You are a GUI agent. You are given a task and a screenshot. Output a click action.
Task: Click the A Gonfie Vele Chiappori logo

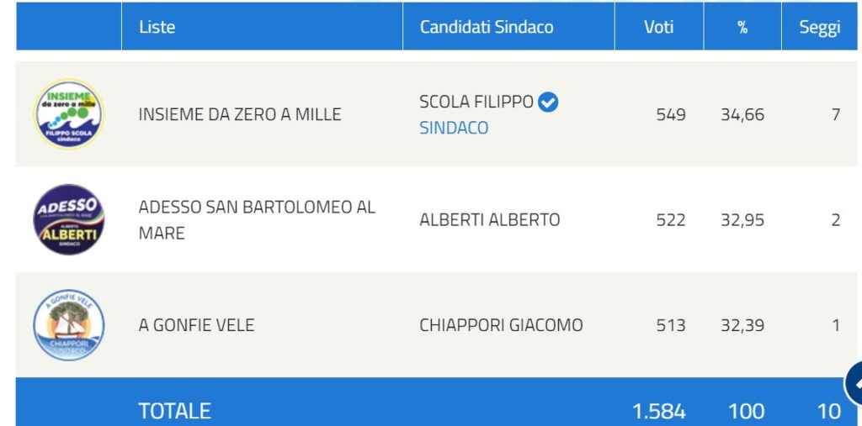[x=68, y=325]
